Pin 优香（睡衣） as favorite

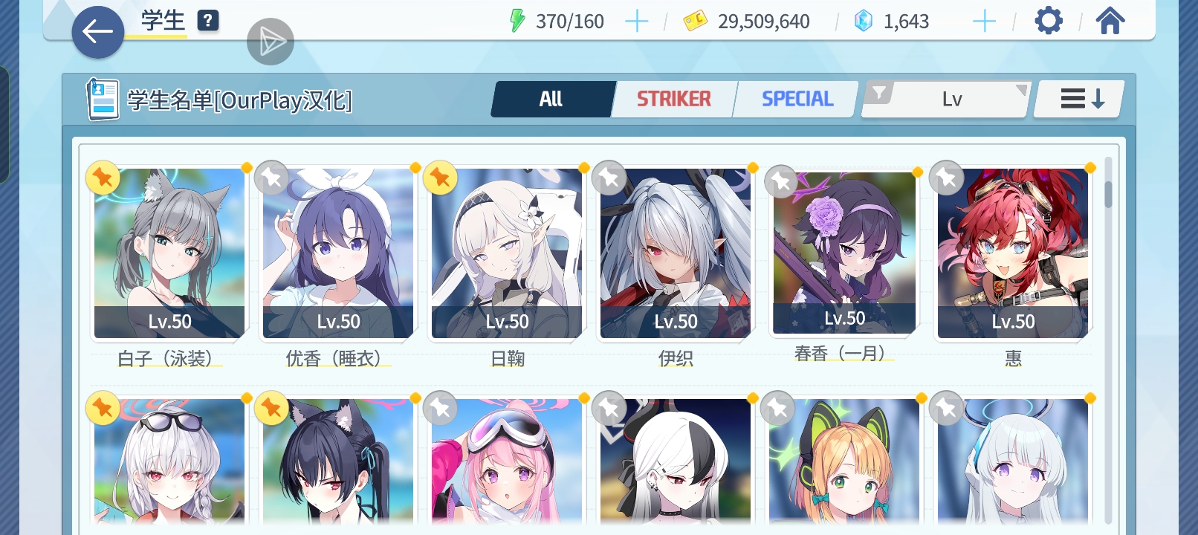[x=272, y=178]
